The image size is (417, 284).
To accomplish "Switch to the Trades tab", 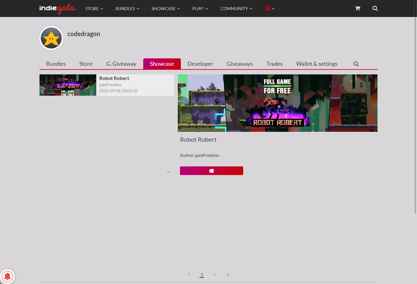I will 274,64.
